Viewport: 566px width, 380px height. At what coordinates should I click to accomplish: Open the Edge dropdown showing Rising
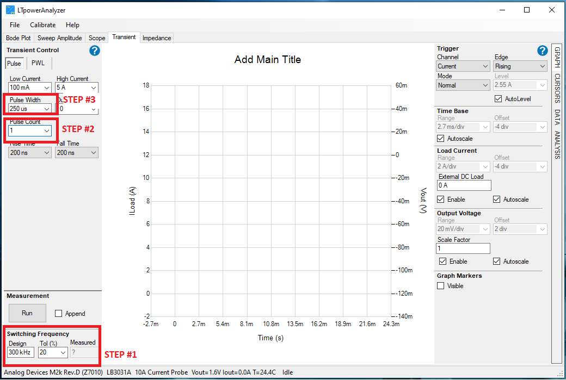click(x=520, y=66)
